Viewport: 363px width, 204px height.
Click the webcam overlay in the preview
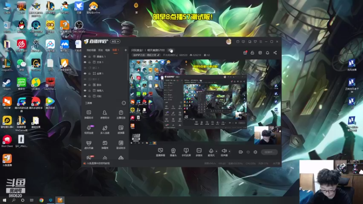[x=268, y=135]
